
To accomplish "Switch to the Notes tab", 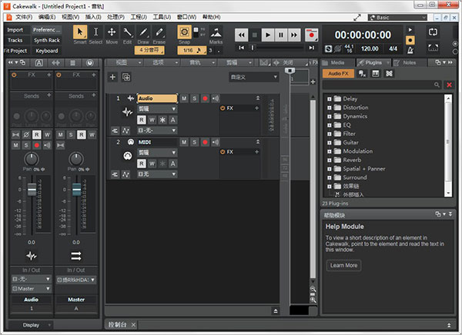I will (410, 63).
